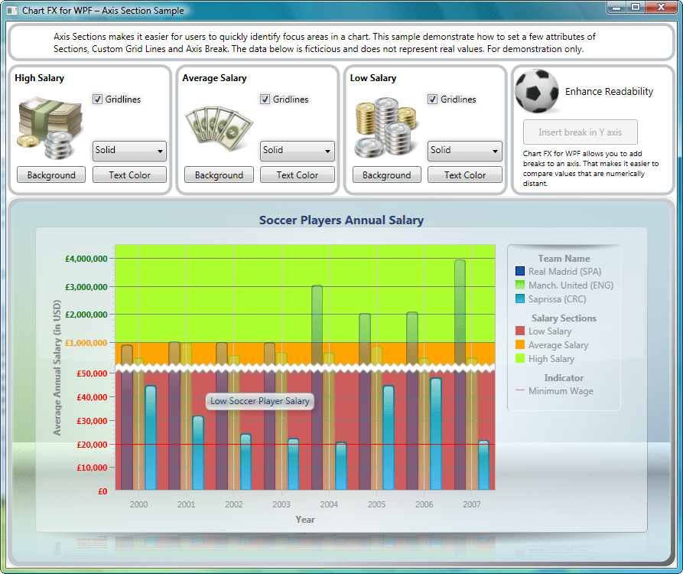Screen dimensions: 683x574
Task: Click the Low Salary coin stacks icon
Action: point(384,126)
